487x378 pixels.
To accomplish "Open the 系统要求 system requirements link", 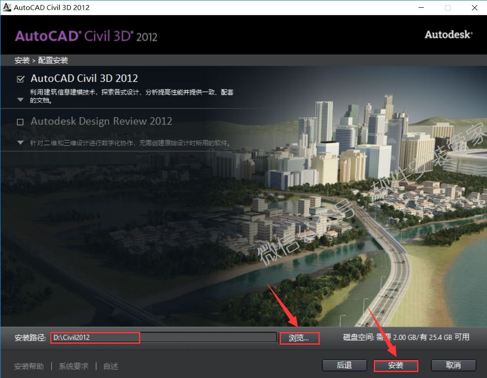I will tap(74, 366).
